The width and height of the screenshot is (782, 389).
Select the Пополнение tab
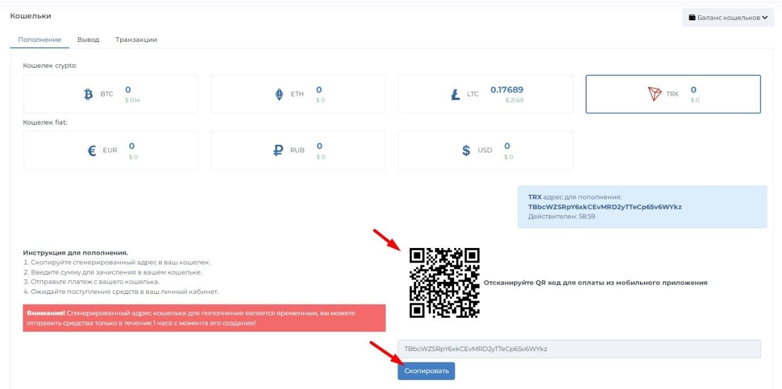(x=40, y=40)
